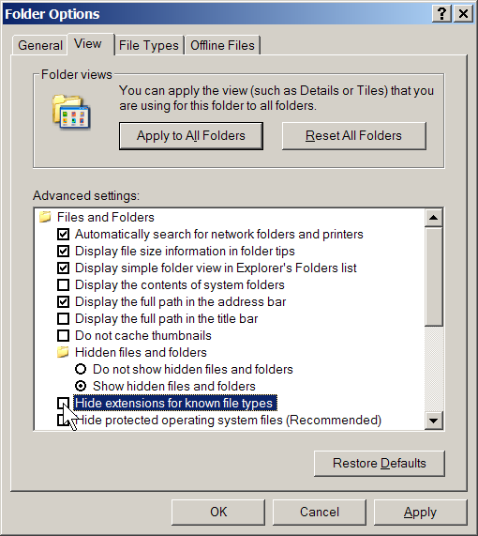Click the scrollbar thumb in settings list
This screenshot has height=536, width=478.
pyautogui.click(x=434, y=276)
